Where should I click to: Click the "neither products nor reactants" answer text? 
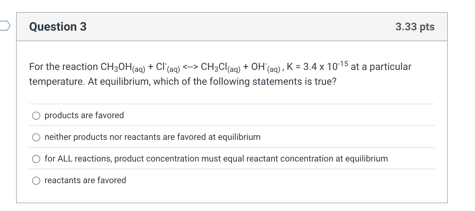pyautogui.click(x=152, y=137)
